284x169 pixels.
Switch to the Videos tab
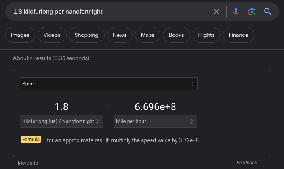[x=52, y=35]
